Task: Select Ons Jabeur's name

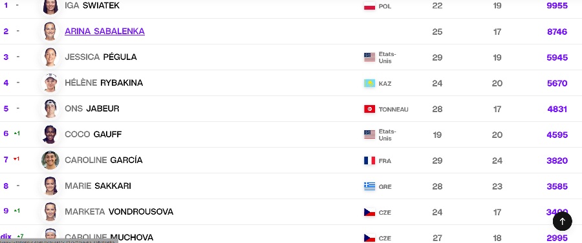Action: pyautogui.click(x=92, y=108)
